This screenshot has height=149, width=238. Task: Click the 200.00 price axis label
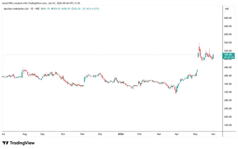pos(228,117)
